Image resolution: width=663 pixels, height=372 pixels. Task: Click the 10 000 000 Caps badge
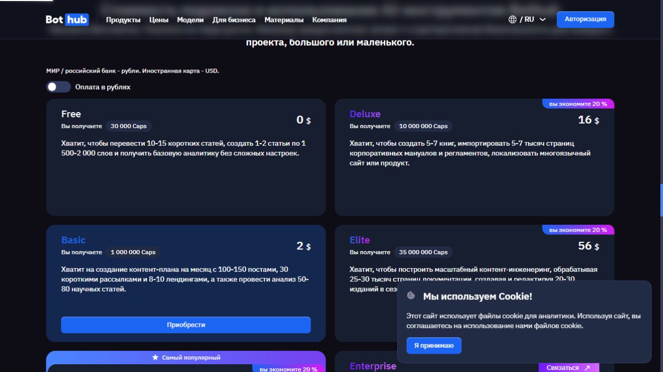[423, 126]
